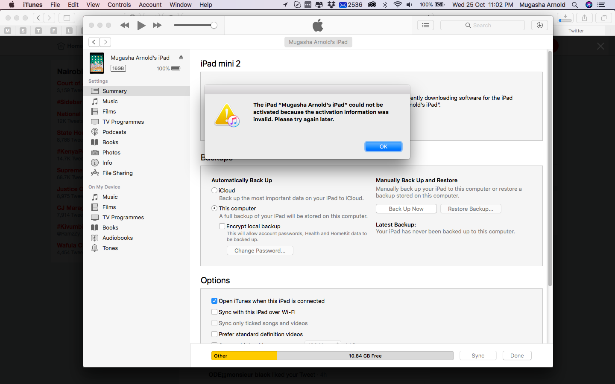615x384 pixels.
Task: Click the share button in background browser window
Action: coord(584,18)
